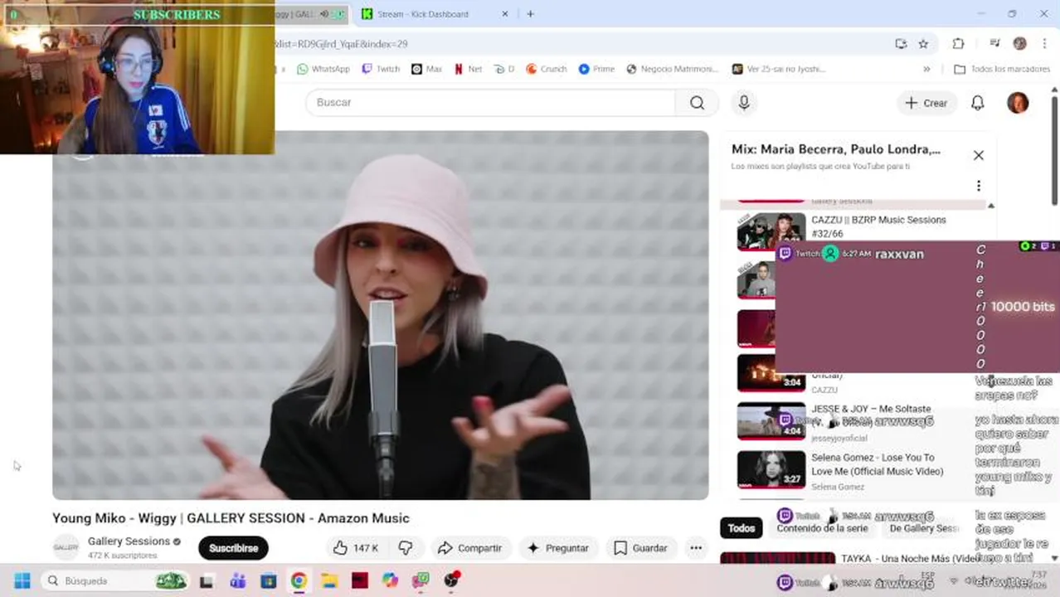
Task: Open Todos los marcadores folder
Action: click(x=1002, y=69)
